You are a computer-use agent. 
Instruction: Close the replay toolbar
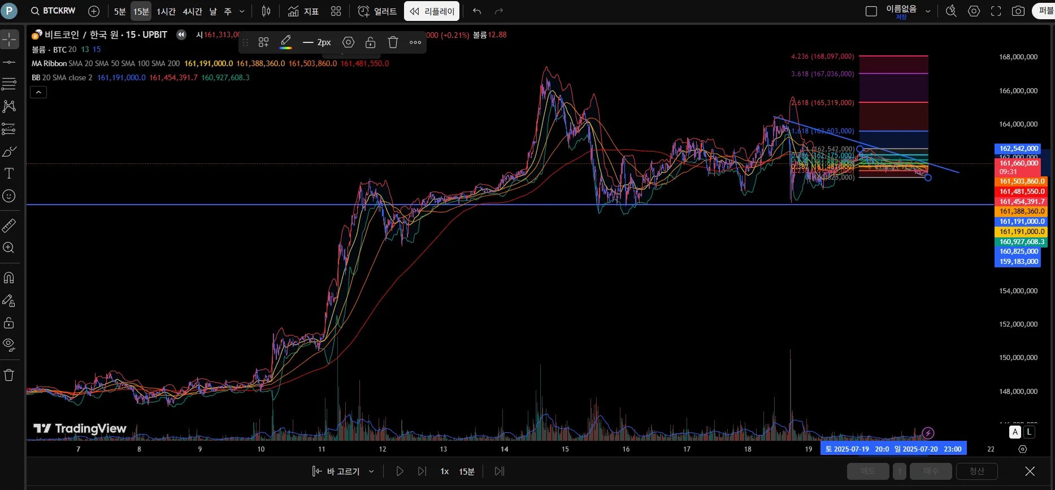tap(1030, 471)
